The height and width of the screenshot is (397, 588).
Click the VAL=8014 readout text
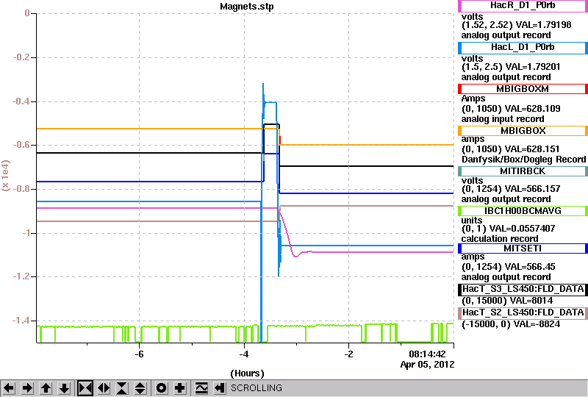click(531, 301)
